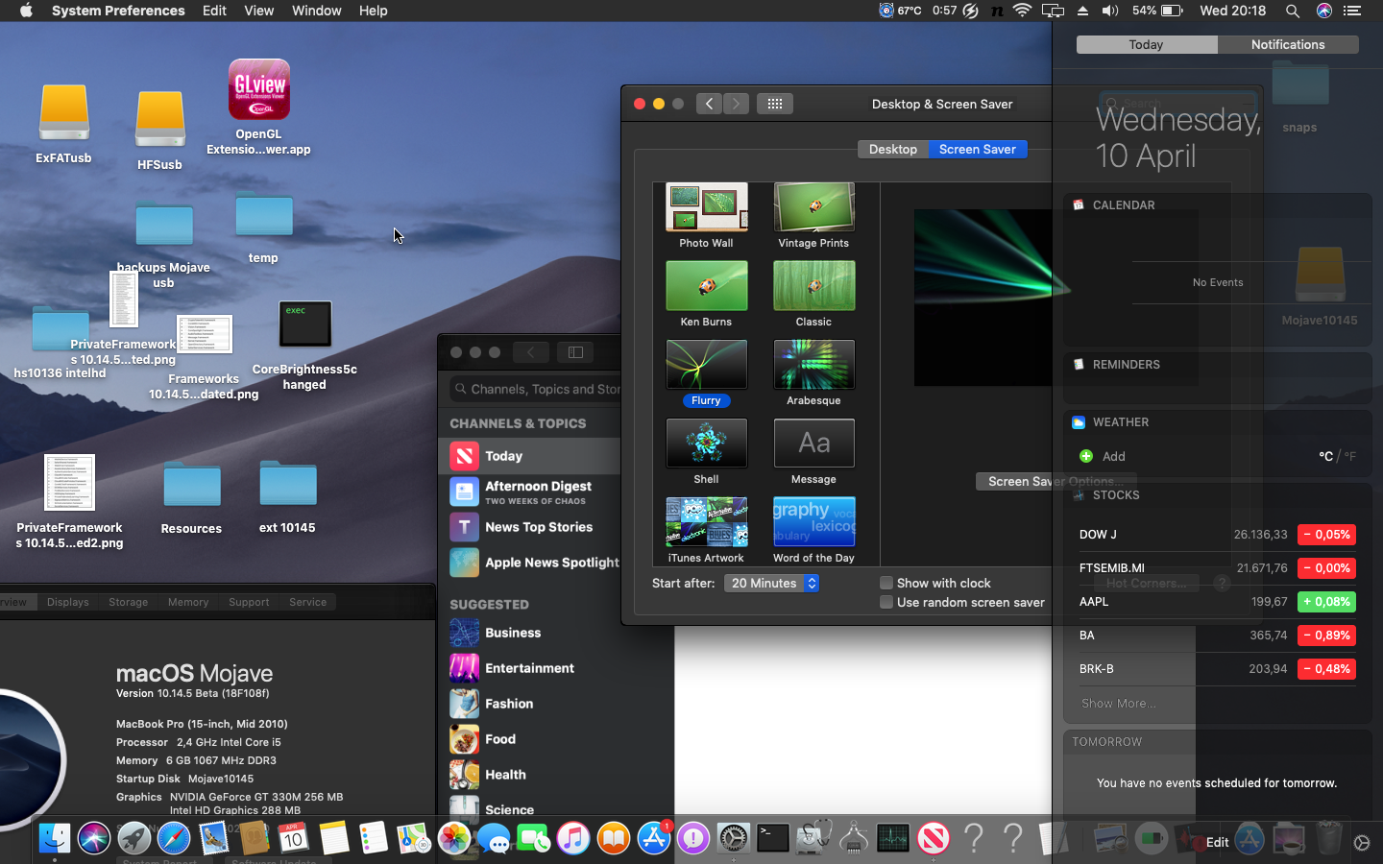This screenshot has height=864, width=1383.
Task: Open Launchpad rocket icon in Dock
Action: (134, 838)
